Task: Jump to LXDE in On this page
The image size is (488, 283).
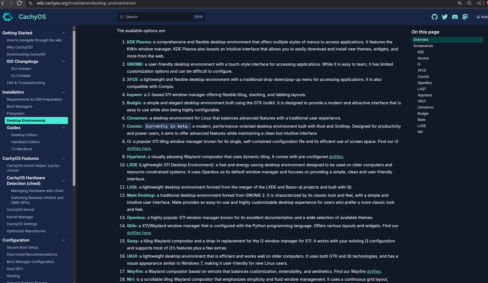Action: [422, 126]
